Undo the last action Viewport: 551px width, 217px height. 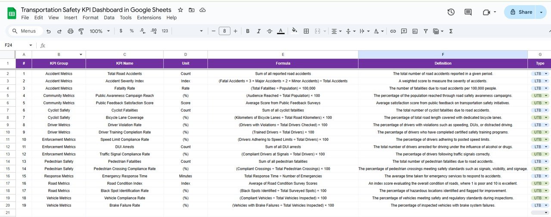(49, 31)
